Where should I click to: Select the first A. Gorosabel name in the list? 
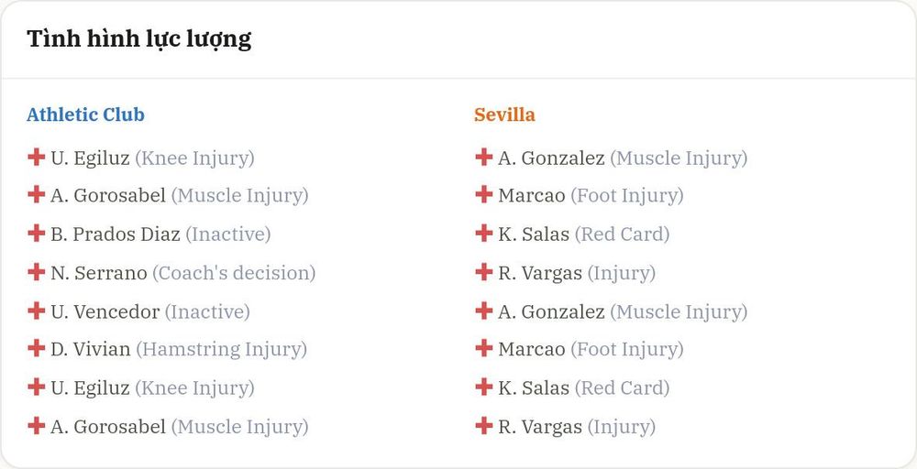point(108,196)
